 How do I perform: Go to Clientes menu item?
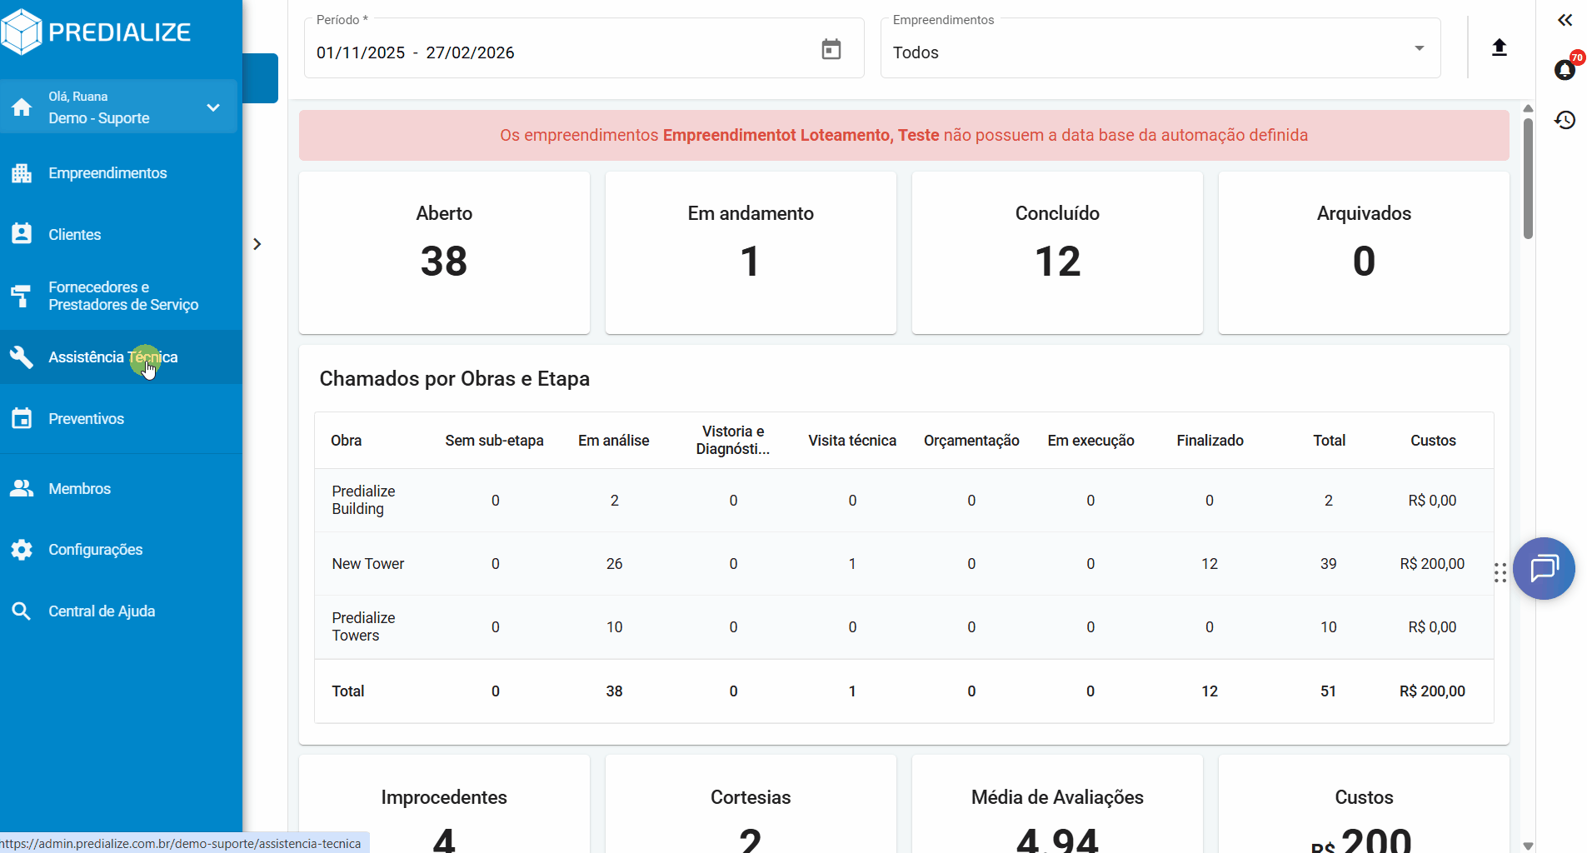74,235
